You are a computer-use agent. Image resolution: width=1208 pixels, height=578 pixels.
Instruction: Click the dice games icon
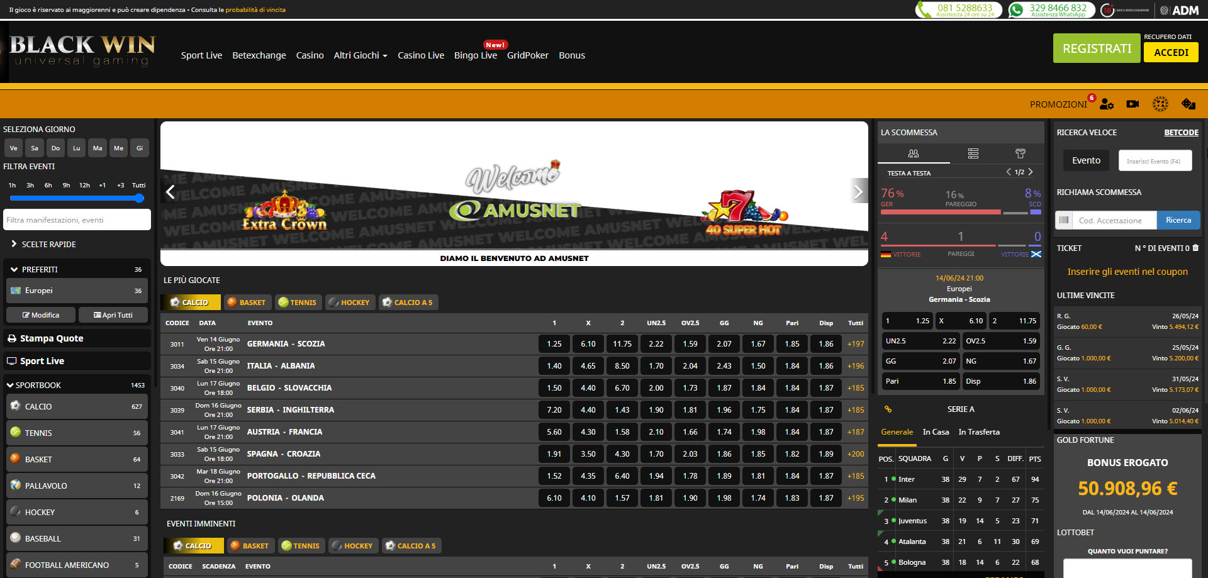(x=1188, y=104)
